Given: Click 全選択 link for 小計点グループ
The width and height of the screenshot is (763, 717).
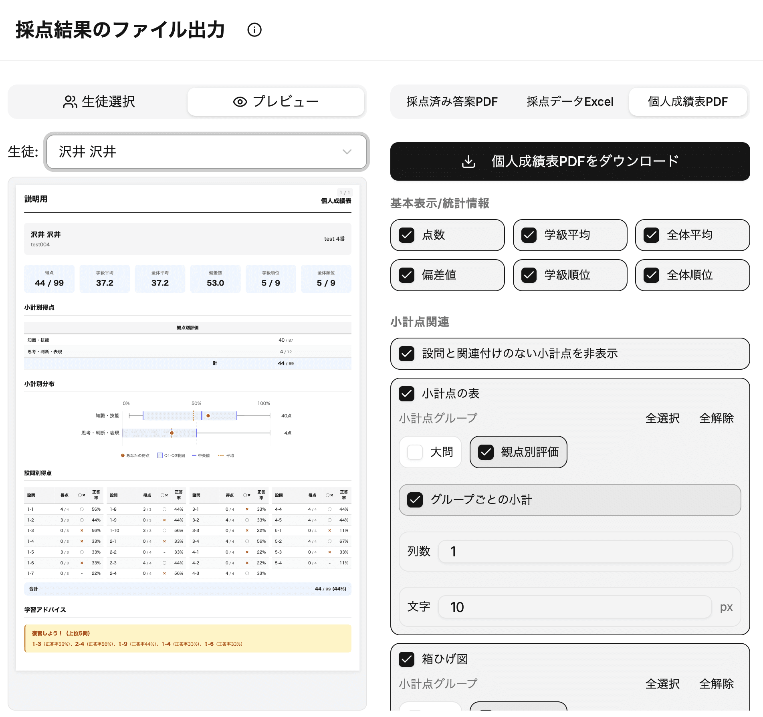Looking at the screenshot, I should (x=662, y=418).
